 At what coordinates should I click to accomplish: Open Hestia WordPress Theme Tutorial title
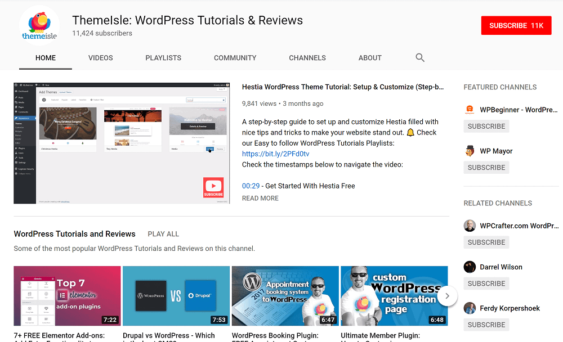(343, 87)
